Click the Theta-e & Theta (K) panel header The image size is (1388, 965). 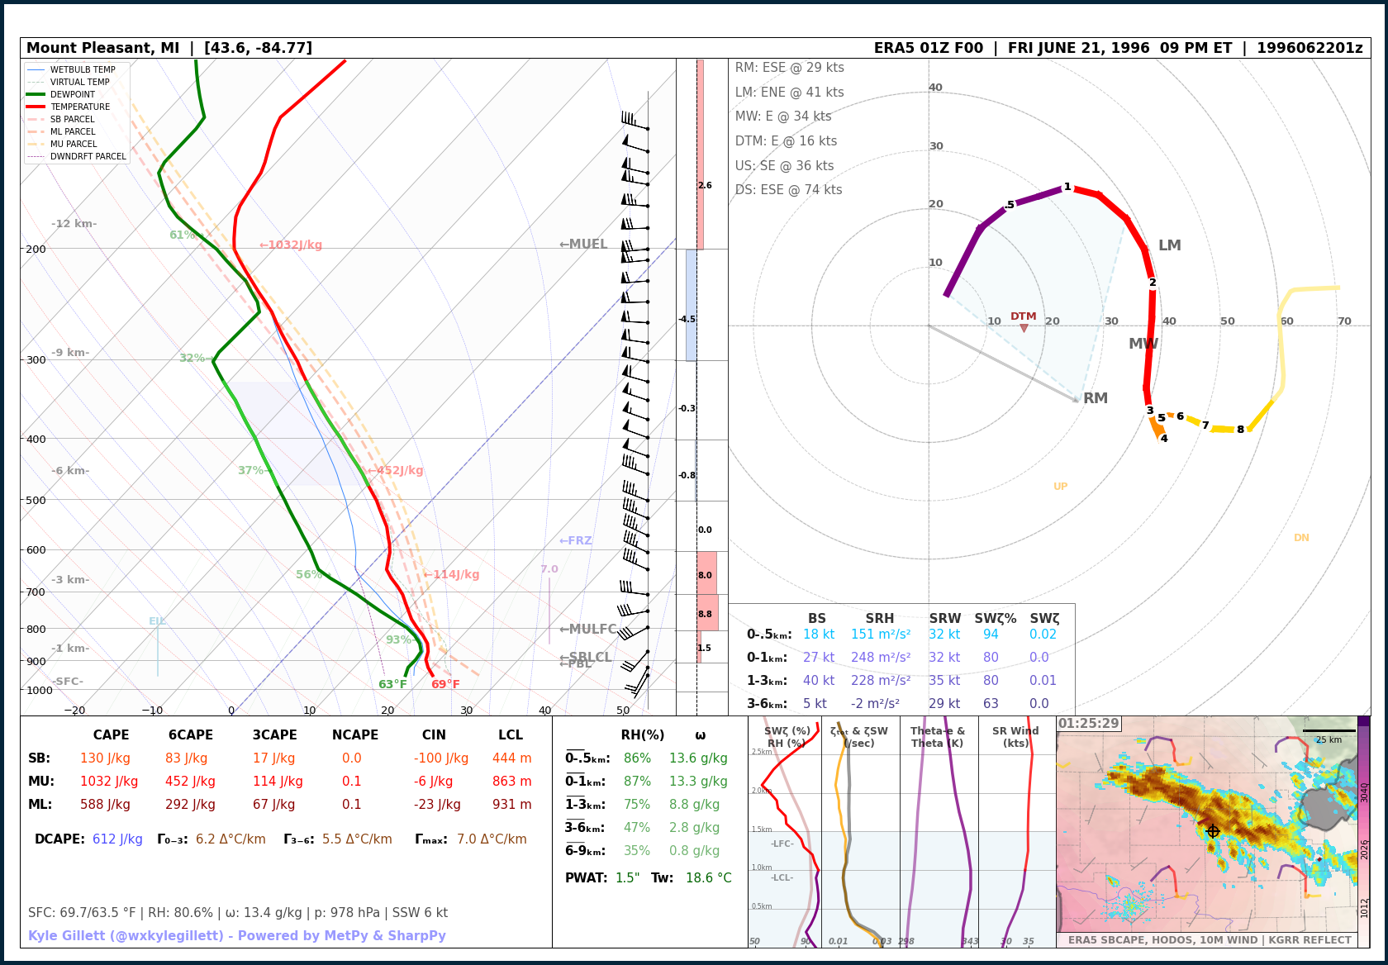tap(938, 737)
